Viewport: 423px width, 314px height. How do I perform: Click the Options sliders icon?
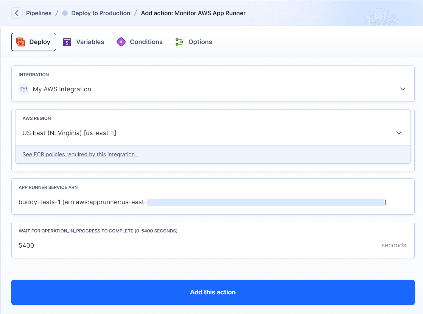[x=179, y=42]
